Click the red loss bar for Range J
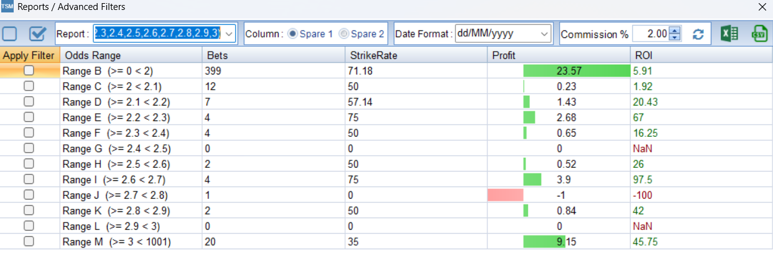 pos(506,195)
